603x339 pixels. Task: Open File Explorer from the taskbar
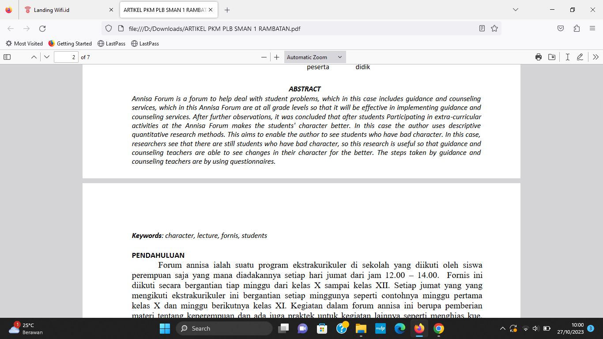click(361, 328)
